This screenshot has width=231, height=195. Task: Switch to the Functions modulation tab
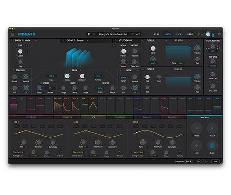(120, 117)
